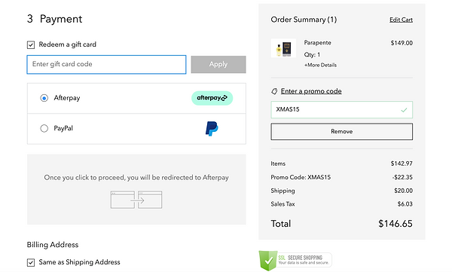Click the Sales Tax amount $6.03
Screen dimensions: 452x272
405,204
